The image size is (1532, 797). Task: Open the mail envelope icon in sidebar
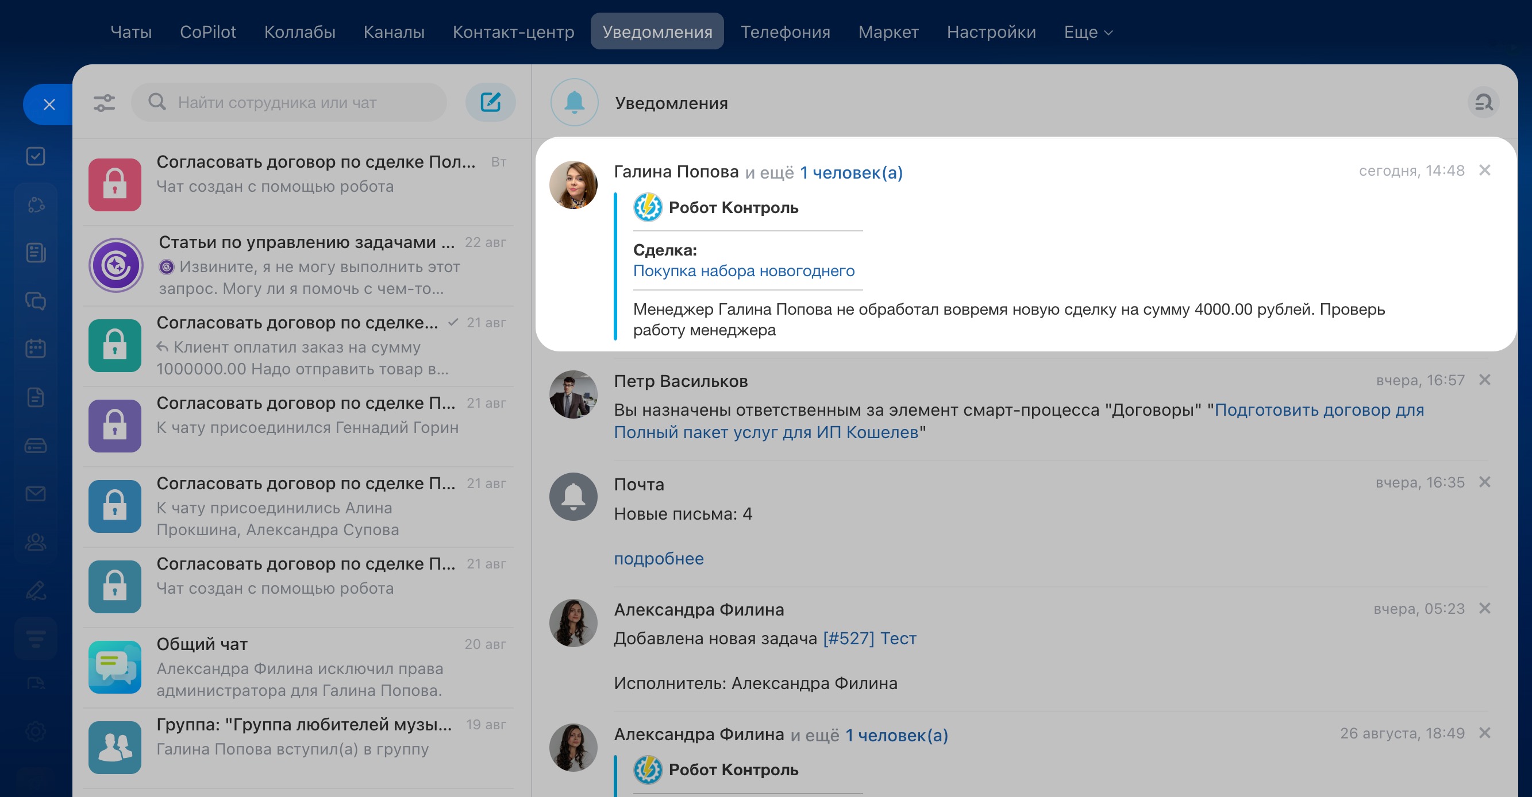coord(36,494)
